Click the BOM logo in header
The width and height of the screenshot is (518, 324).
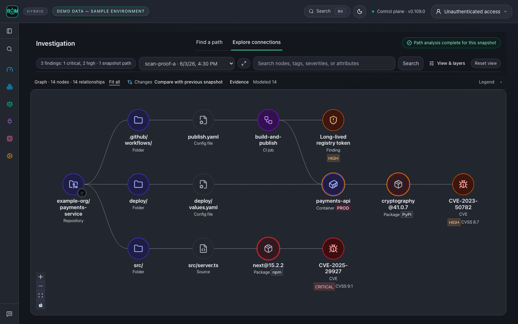coord(12,12)
